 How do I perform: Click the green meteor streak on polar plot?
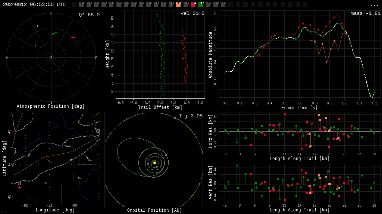pyautogui.click(x=54, y=33)
